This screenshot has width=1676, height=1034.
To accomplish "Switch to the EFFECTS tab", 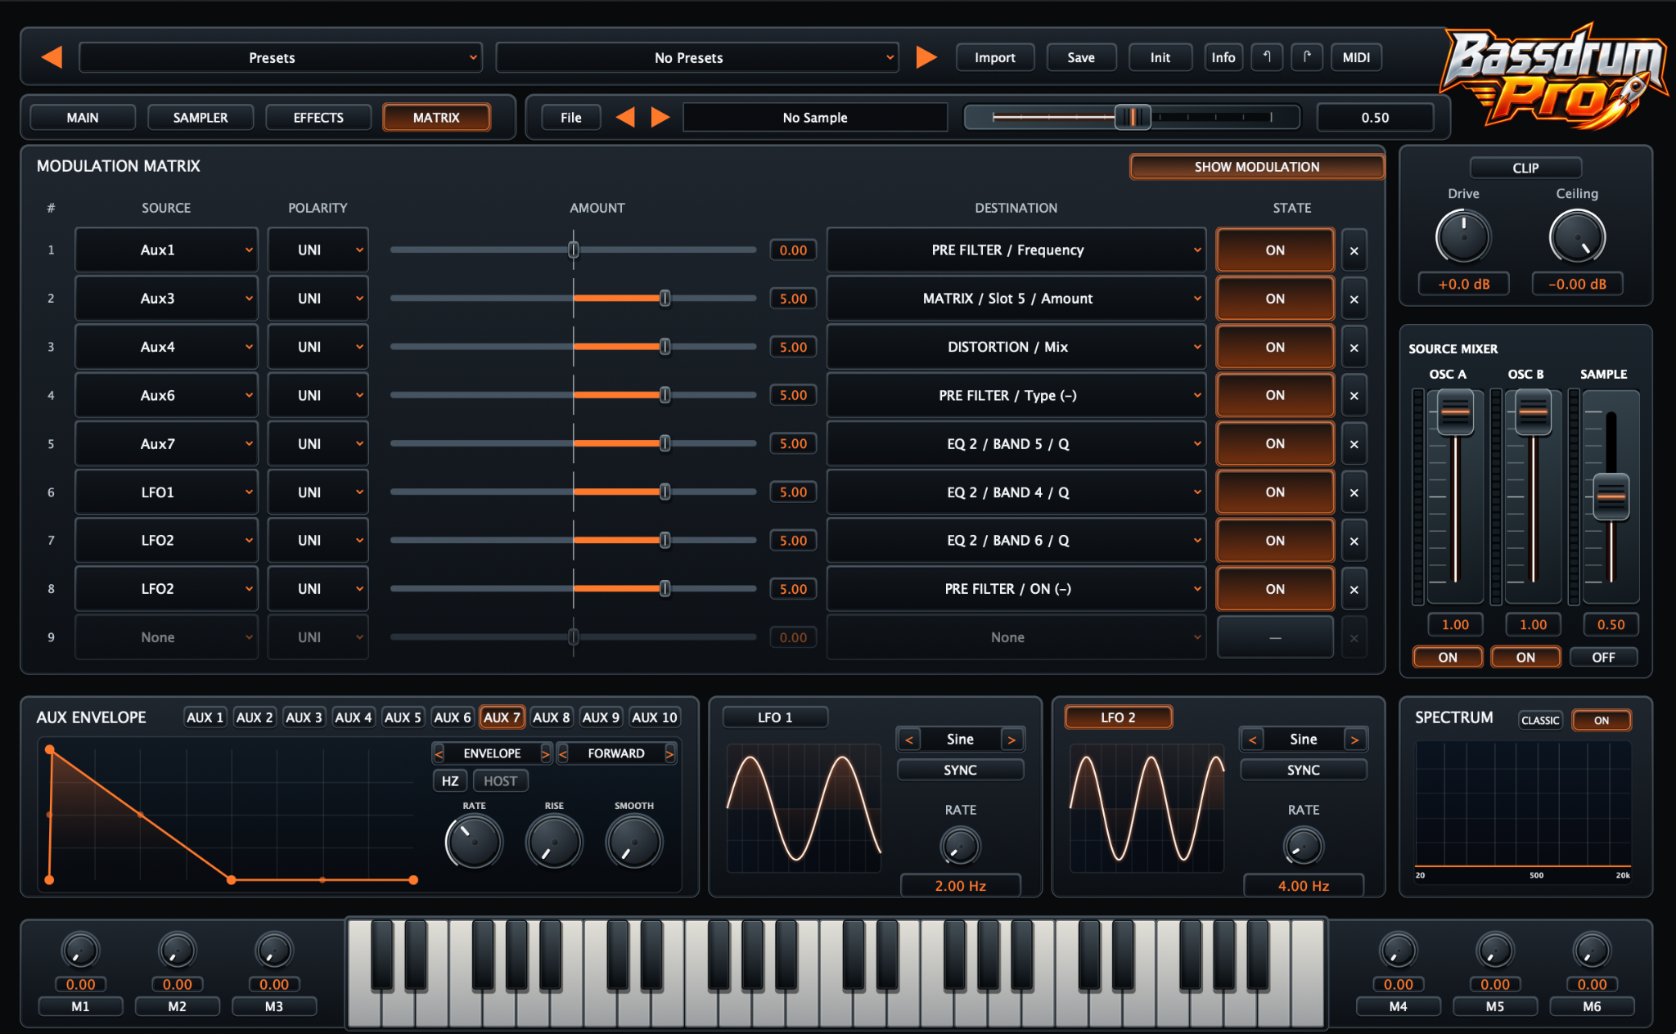I will point(318,117).
